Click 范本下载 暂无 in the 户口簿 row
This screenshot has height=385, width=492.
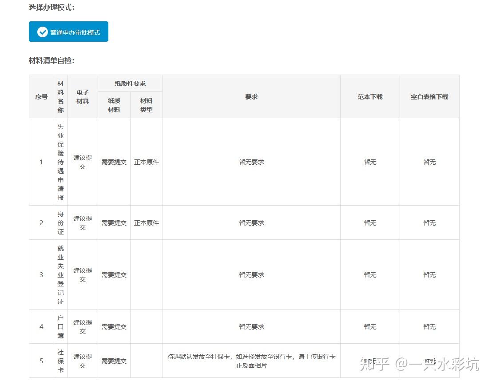pyautogui.click(x=370, y=327)
